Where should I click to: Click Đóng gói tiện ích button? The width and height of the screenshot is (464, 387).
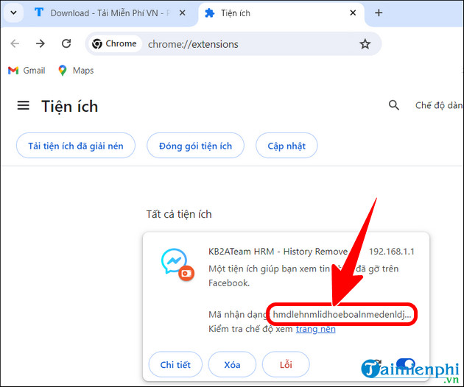tap(196, 146)
